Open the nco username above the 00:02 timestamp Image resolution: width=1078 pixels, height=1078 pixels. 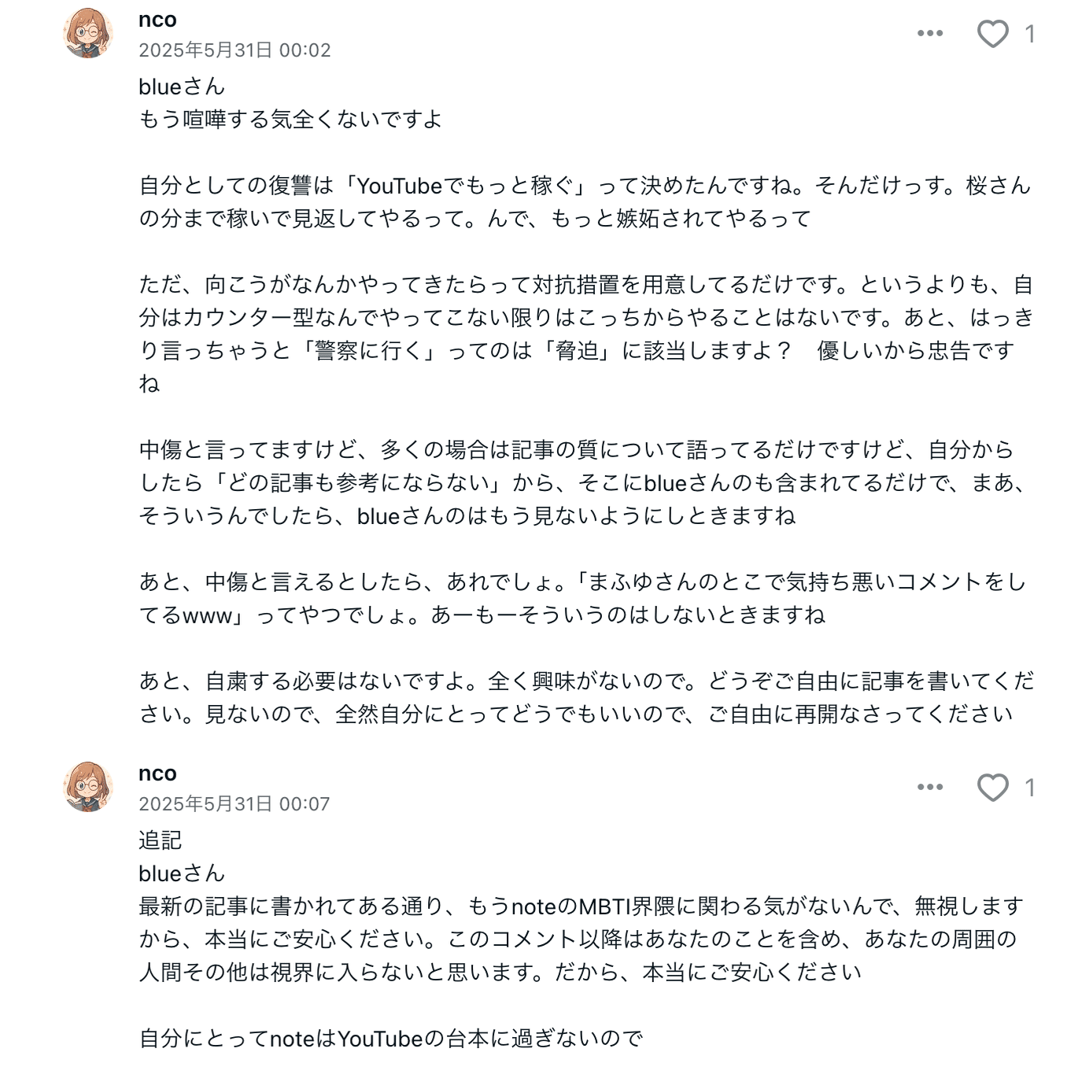(x=157, y=20)
